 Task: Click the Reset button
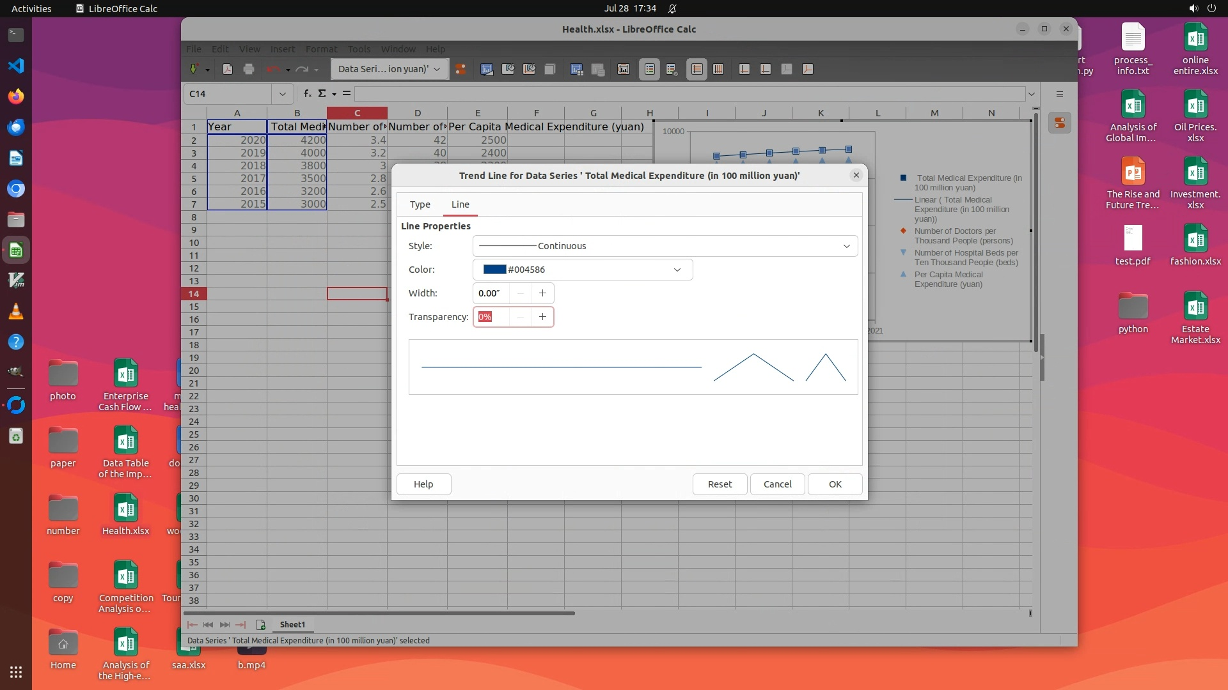[720, 484]
